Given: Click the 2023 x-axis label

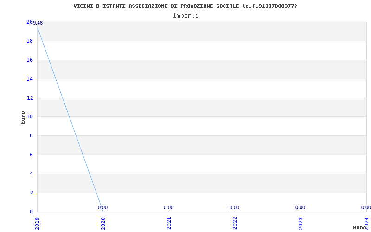Looking at the screenshot, I should click(300, 223).
